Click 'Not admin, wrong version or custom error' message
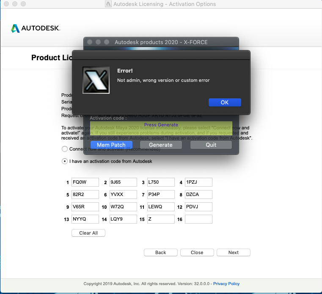322x294 pixels. coord(163,80)
